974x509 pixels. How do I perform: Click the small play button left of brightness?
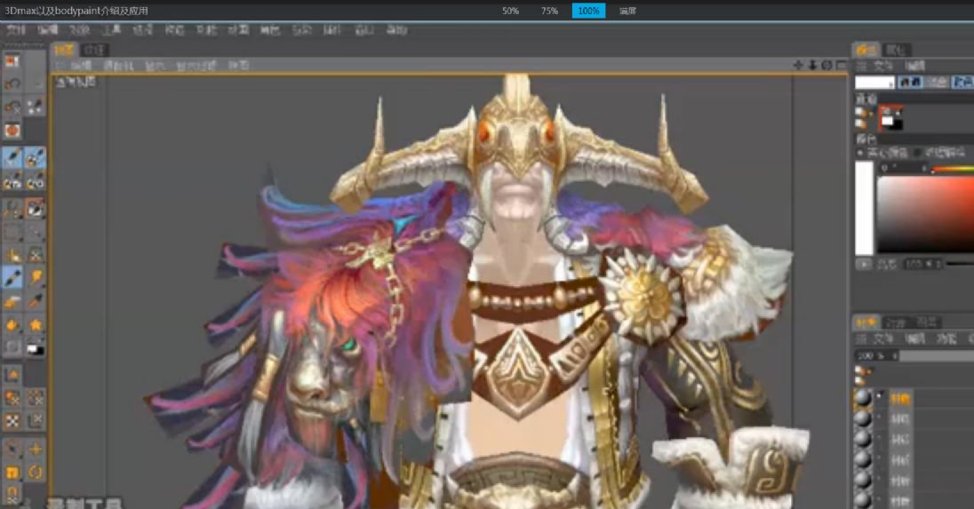coord(864,264)
